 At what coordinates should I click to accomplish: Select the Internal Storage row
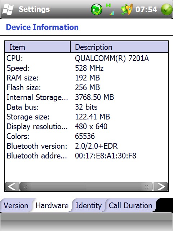click(x=86, y=97)
